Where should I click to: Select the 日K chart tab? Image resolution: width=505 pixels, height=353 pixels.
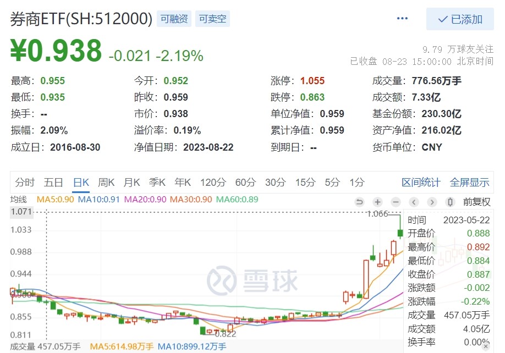(81, 183)
